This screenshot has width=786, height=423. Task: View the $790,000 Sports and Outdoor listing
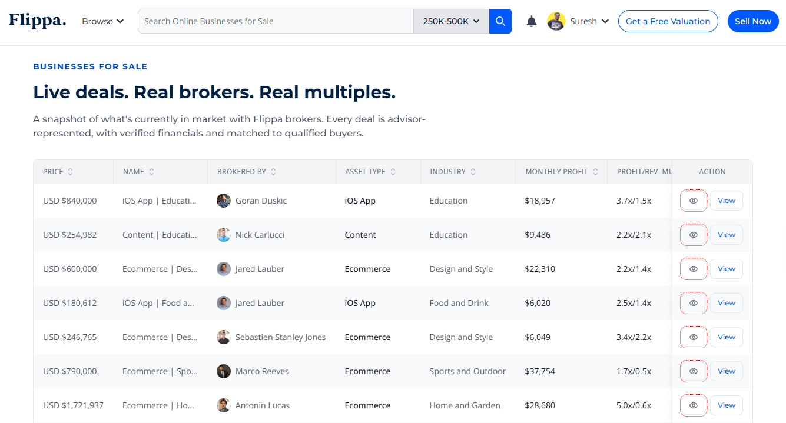[x=727, y=371]
